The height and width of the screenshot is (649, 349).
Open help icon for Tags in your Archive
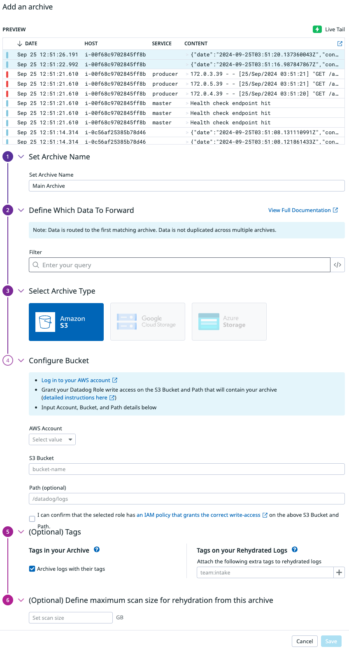(x=97, y=549)
